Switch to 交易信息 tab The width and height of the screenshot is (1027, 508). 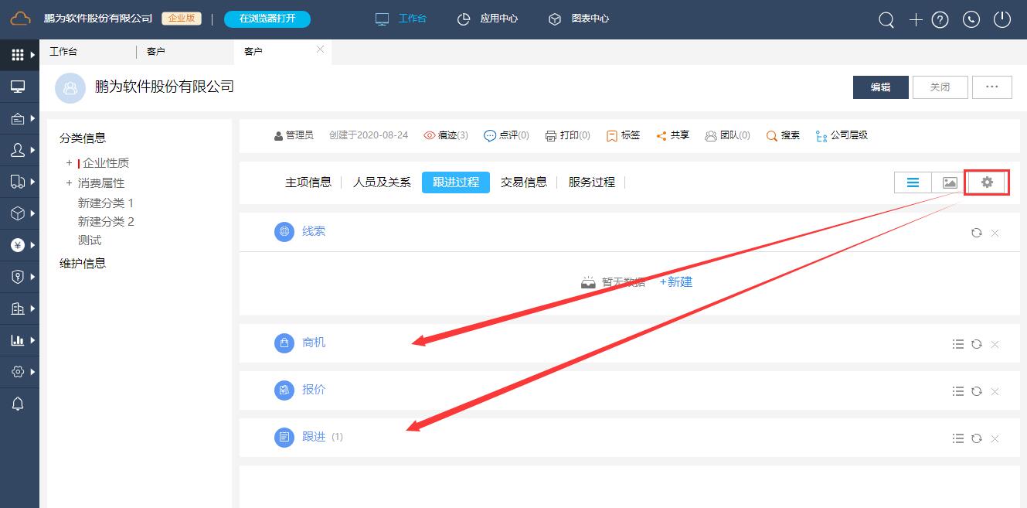pos(524,182)
